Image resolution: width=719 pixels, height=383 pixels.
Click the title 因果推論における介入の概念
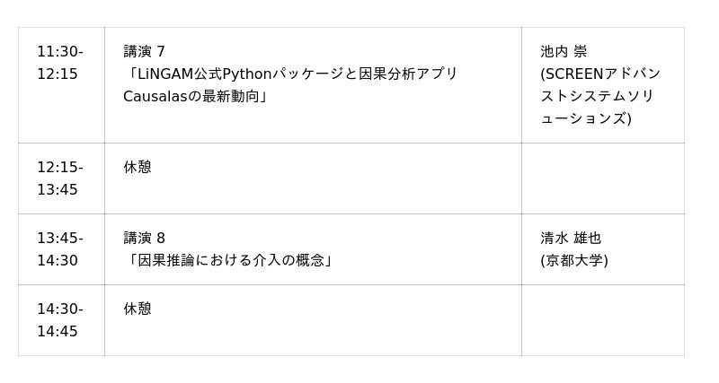[230, 261]
